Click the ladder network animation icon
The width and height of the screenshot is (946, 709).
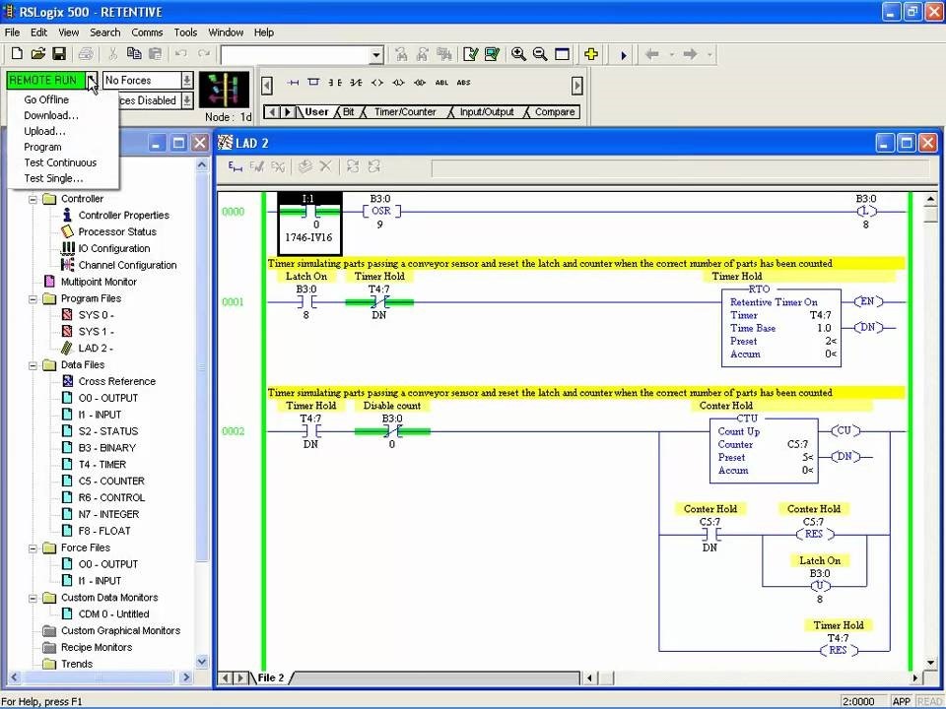pos(224,90)
